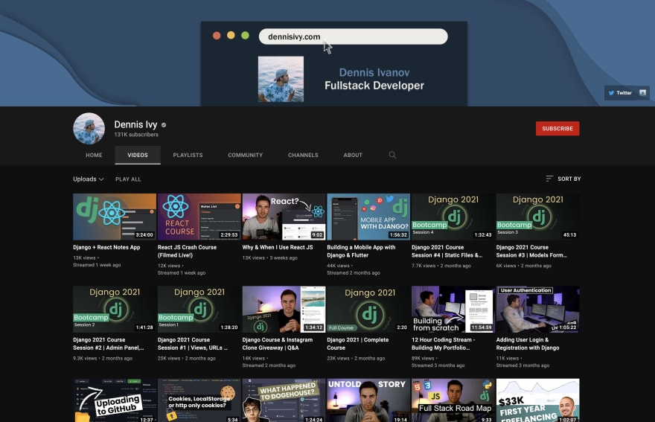Open the Channels tab
This screenshot has height=422, width=655.
point(303,155)
